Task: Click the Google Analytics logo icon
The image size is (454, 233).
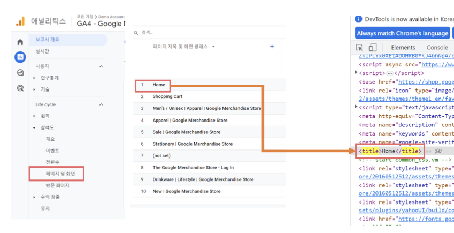Action: [20, 22]
